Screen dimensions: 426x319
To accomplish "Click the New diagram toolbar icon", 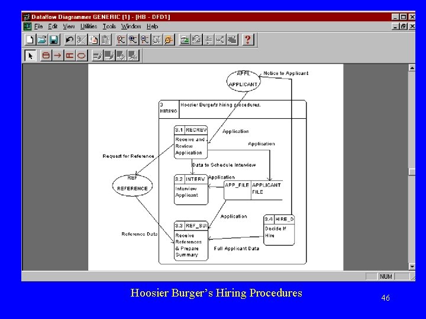I will point(30,40).
